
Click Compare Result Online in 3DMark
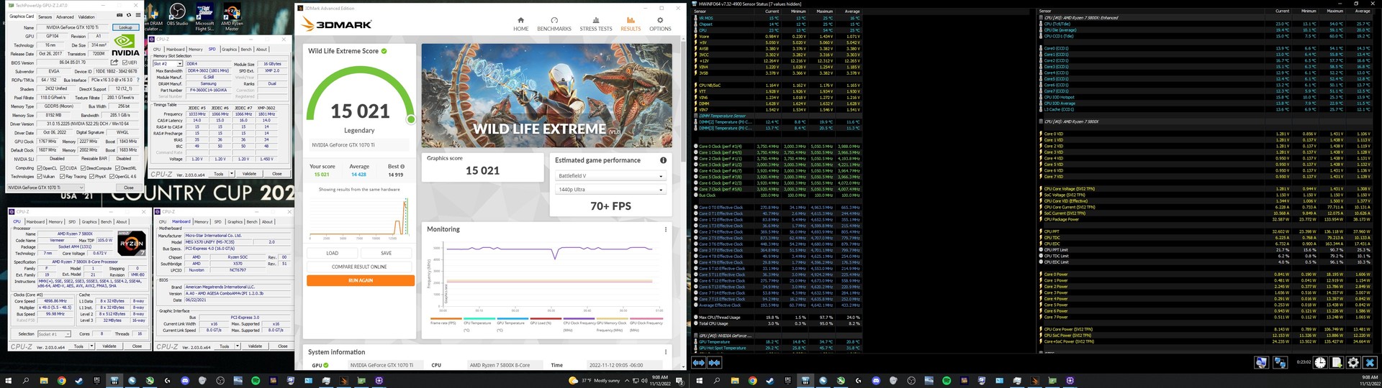pyautogui.click(x=359, y=267)
